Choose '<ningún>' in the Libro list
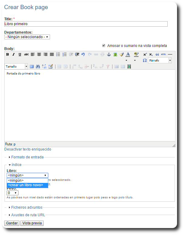 coord(16,180)
